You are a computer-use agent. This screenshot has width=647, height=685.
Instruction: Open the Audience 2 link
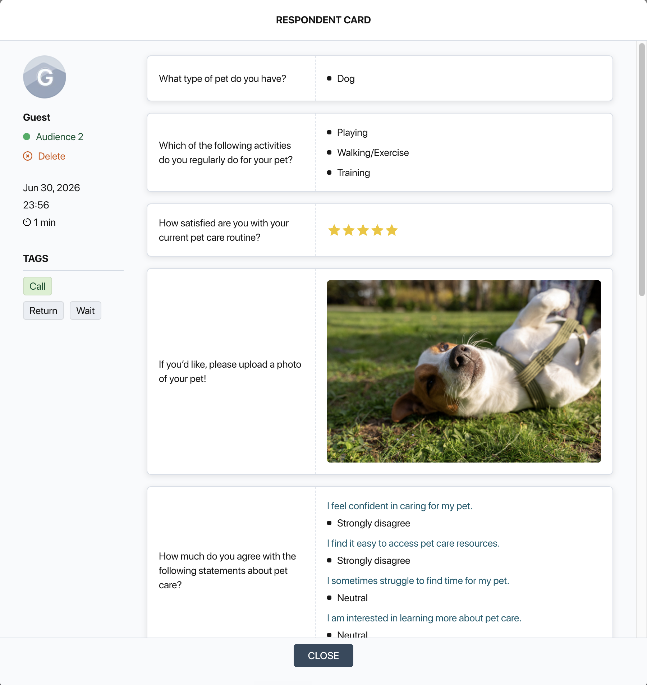(60, 137)
